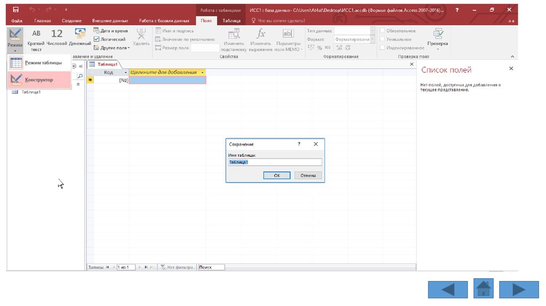The height and width of the screenshot is (306, 546).
Task: Open the Щелкните для добавления column dropdown
Action: point(203,73)
